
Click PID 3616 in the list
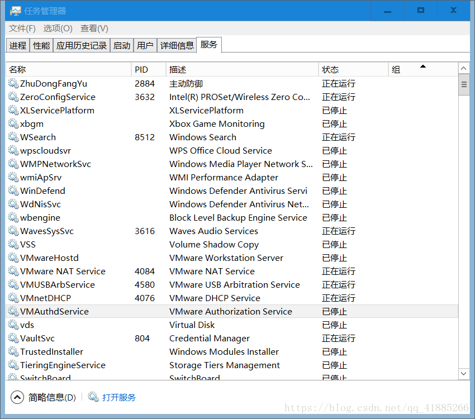(x=145, y=231)
